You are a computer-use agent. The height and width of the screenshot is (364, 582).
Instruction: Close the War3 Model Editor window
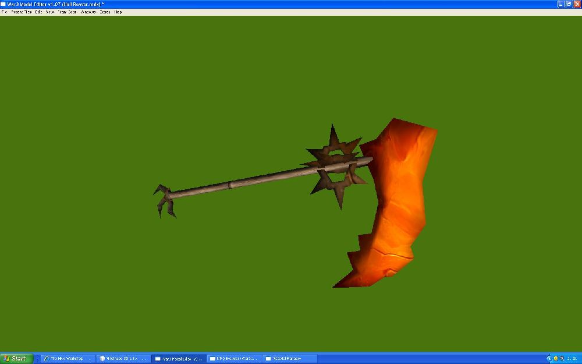(x=577, y=4)
